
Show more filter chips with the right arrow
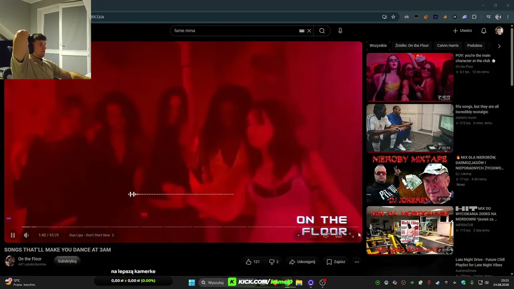coord(499,46)
